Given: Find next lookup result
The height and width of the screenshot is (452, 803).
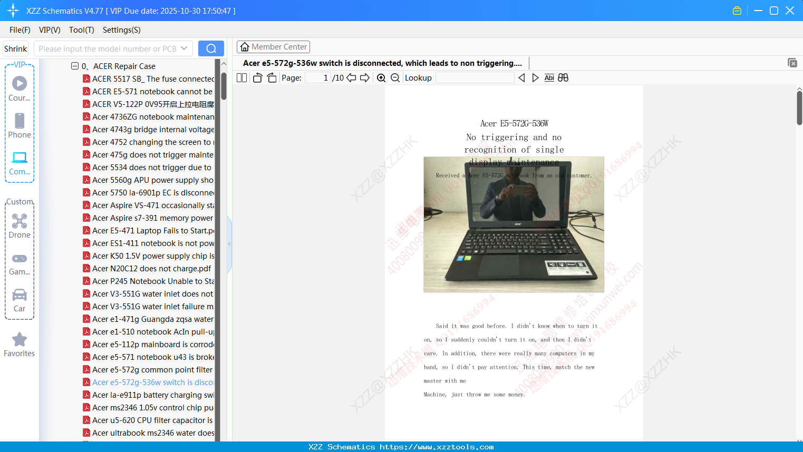Looking at the screenshot, I should [535, 78].
